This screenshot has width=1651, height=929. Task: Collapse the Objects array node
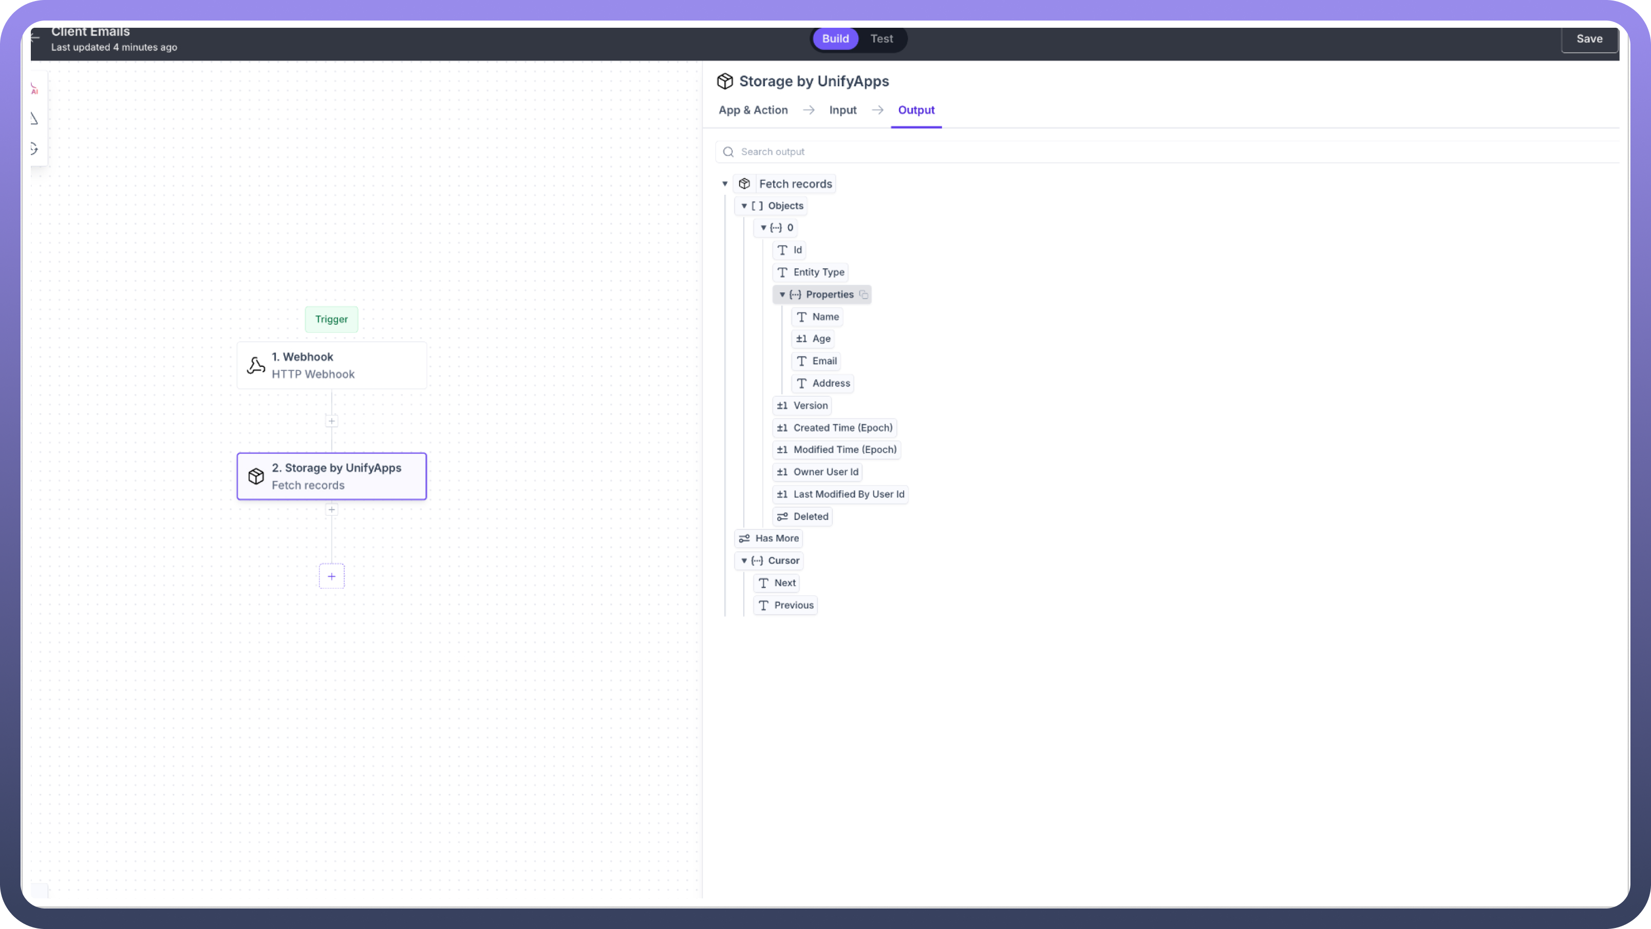click(x=744, y=206)
